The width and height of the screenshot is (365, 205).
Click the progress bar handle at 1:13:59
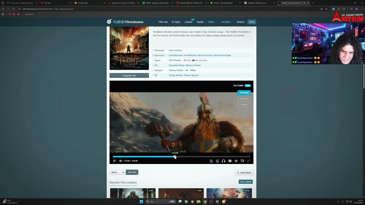tap(175, 157)
